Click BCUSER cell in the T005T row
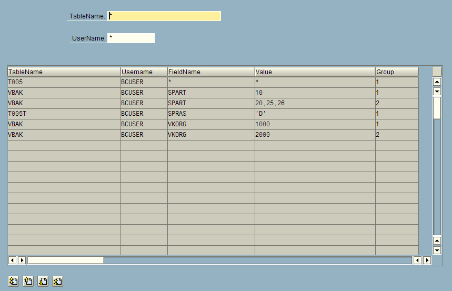The image size is (452, 291). (144, 114)
